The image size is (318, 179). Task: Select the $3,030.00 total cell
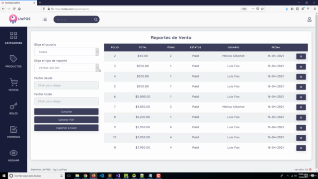143,107
